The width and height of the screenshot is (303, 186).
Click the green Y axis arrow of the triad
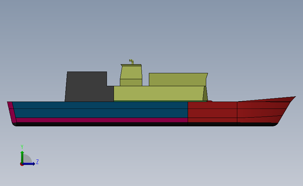[x=22, y=157]
